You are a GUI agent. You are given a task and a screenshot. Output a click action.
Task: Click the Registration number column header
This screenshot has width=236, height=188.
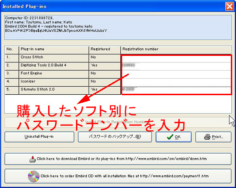point(176,50)
